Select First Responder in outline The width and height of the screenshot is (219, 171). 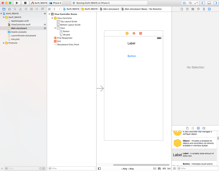coord(65,38)
